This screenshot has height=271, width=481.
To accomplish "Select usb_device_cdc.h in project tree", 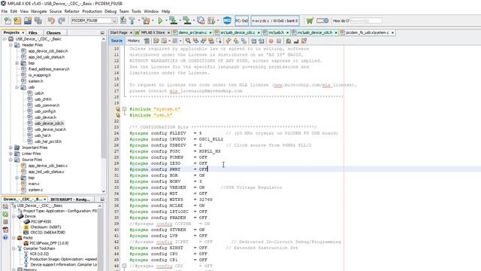I will [x=49, y=123].
